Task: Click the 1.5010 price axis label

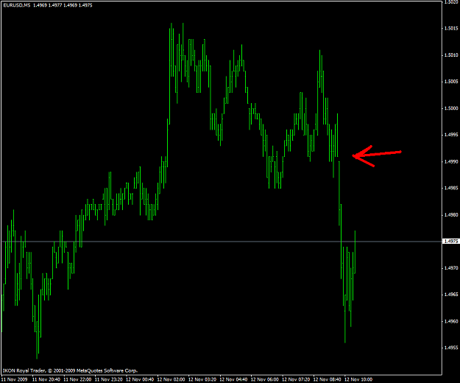Action: point(451,55)
